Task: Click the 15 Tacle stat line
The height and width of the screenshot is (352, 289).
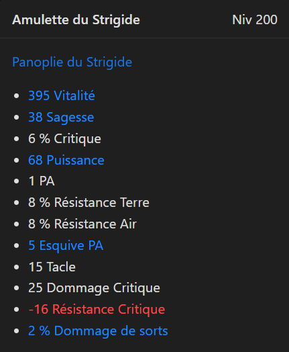Action: [52, 267]
